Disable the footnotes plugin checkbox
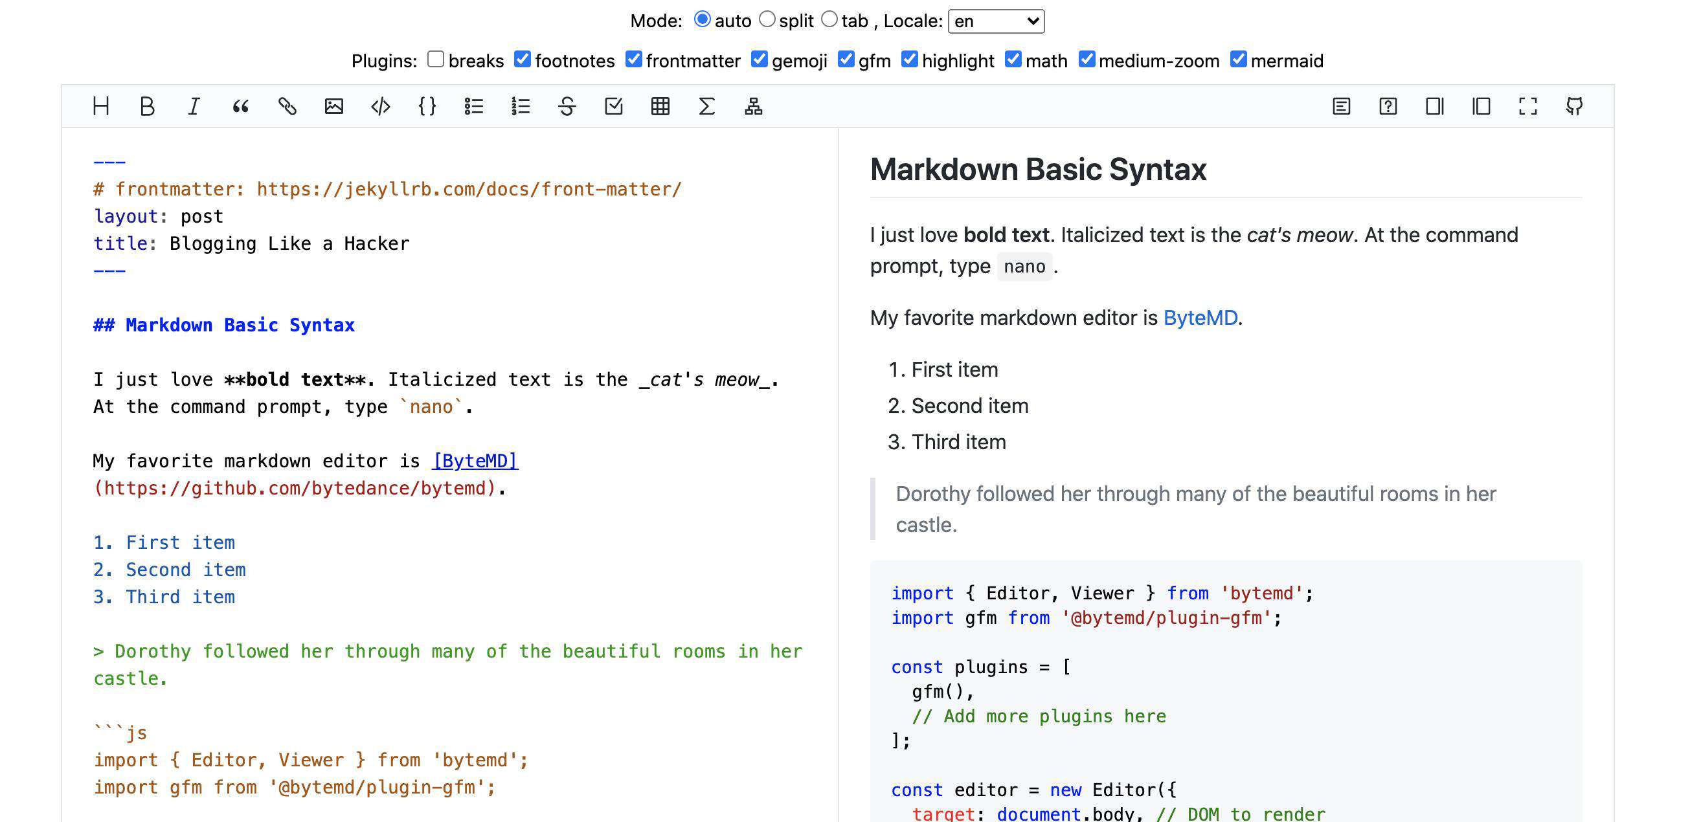Viewport: 1690px width, 822px height. [x=523, y=59]
